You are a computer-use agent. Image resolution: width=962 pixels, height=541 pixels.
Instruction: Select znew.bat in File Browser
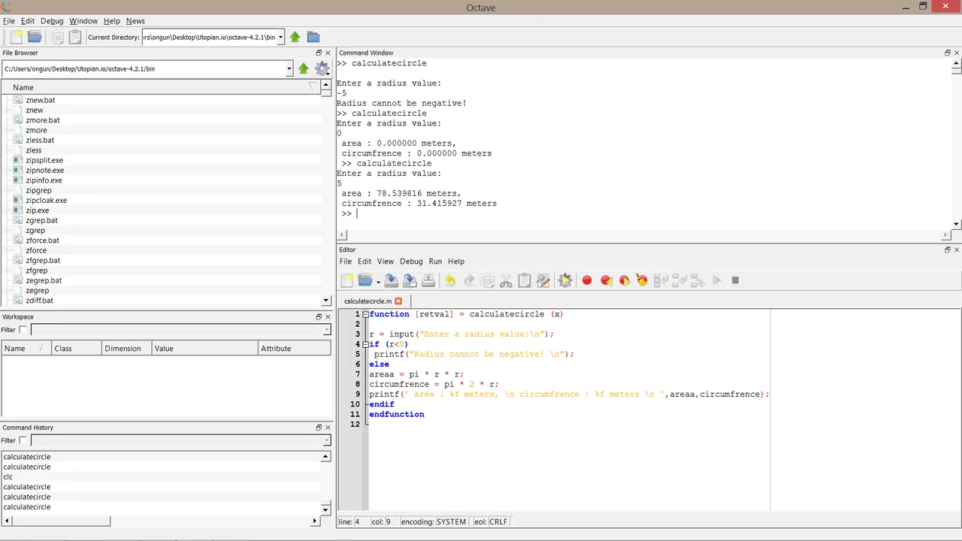(x=41, y=100)
